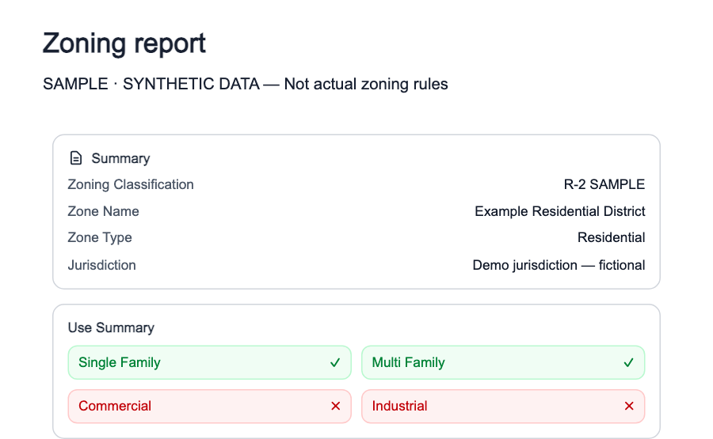Screen dimensions: 713x439
Task: Click the green checkmark in Single Family
Action: [335, 362]
